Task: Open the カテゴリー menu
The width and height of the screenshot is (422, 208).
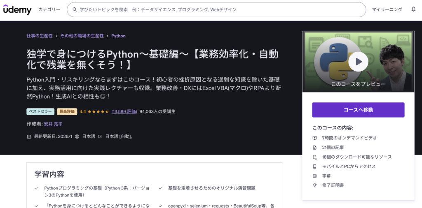Action: pos(49,9)
